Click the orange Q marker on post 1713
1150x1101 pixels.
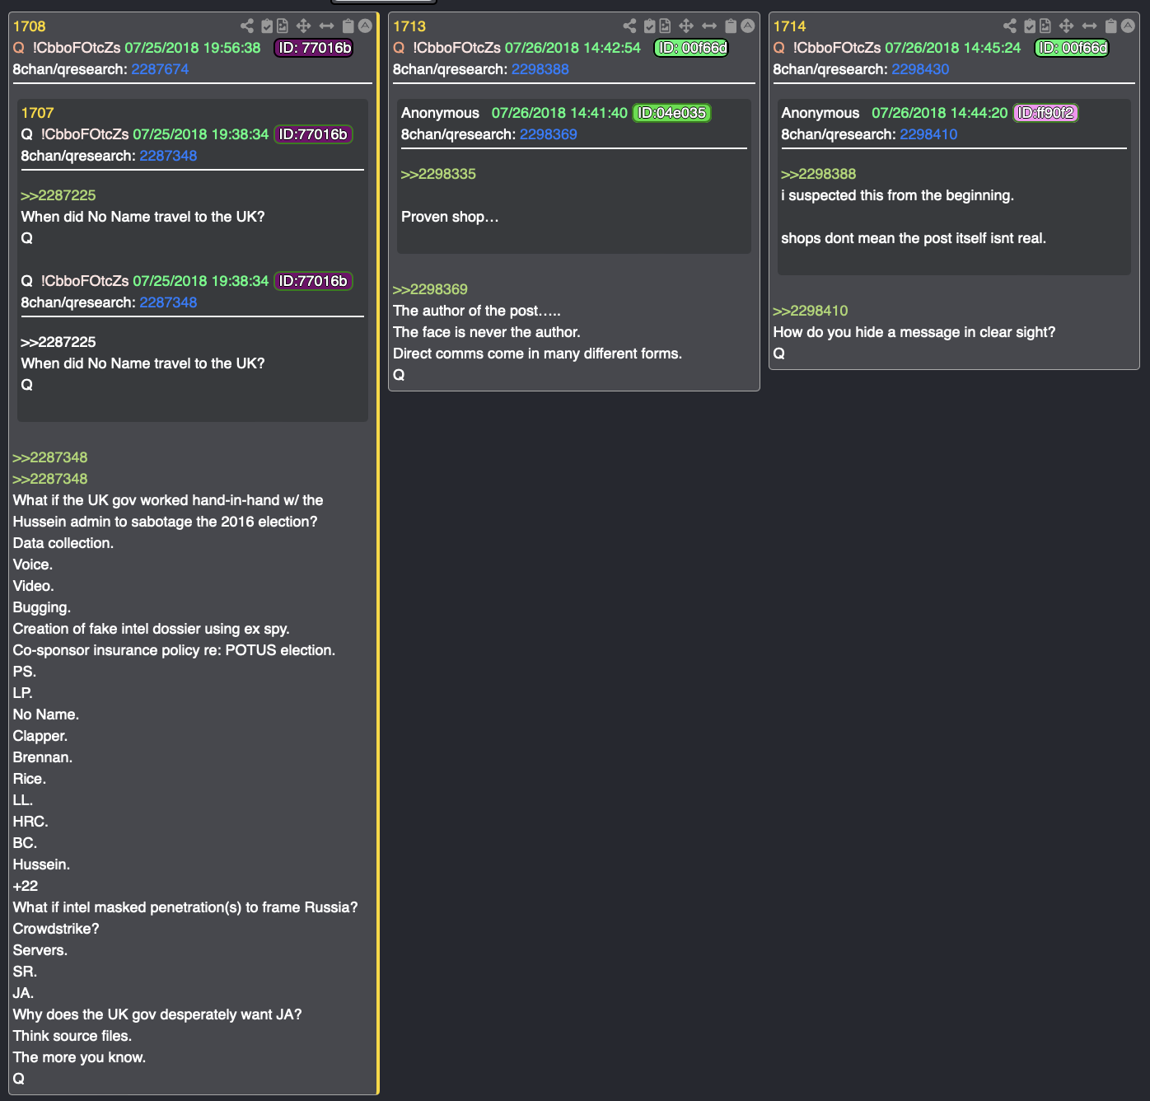(399, 48)
